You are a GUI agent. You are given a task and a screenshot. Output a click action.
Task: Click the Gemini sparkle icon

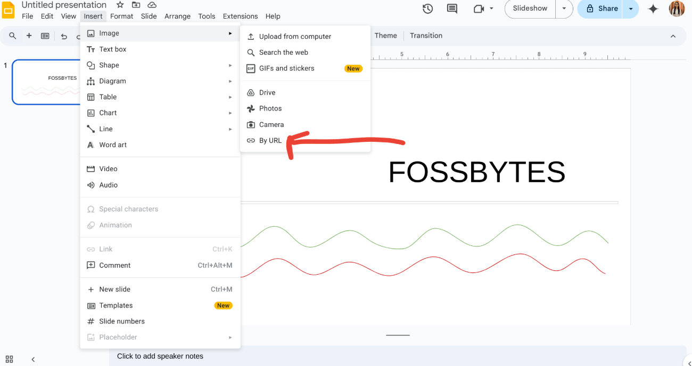pyautogui.click(x=653, y=8)
